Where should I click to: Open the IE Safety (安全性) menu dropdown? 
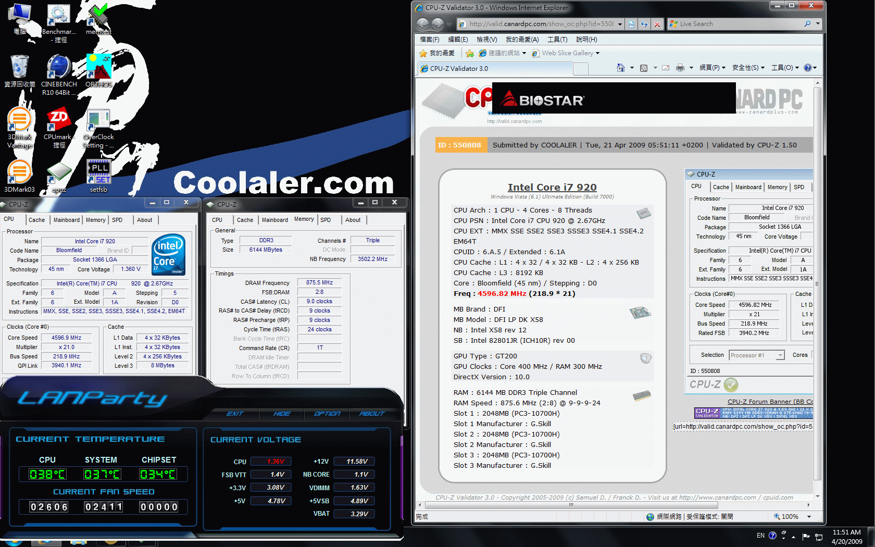click(748, 68)
